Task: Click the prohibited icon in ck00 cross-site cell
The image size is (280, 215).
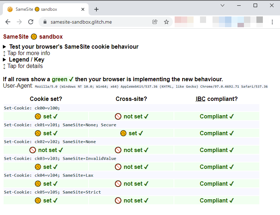Action: [x=118, y=117]
